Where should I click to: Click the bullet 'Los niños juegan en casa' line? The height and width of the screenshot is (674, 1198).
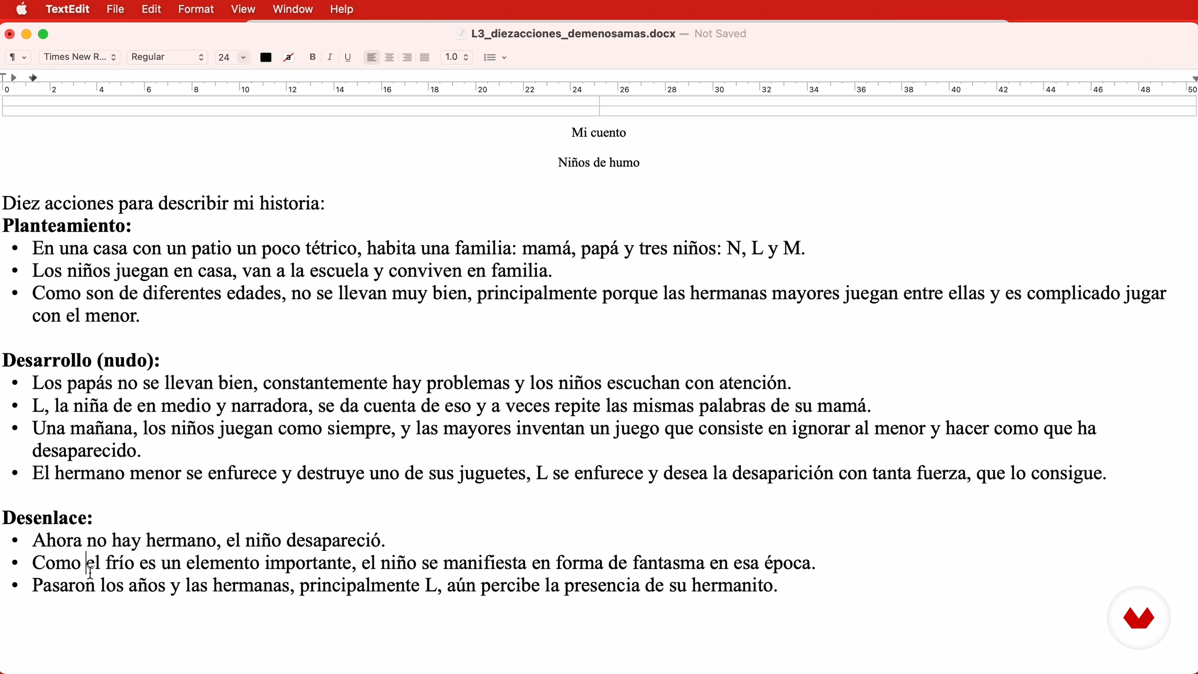tap(292, 271)
